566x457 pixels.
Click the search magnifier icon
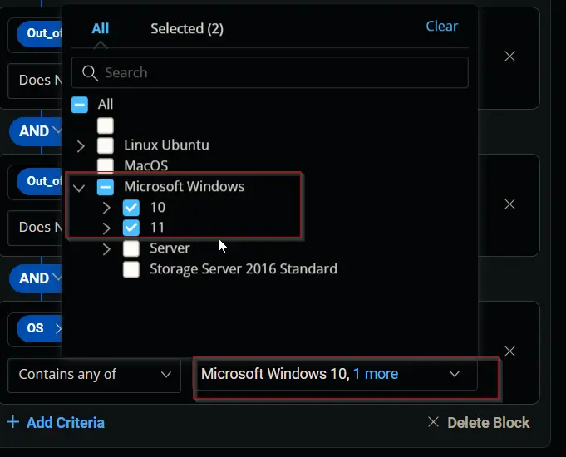coord(90,73)
